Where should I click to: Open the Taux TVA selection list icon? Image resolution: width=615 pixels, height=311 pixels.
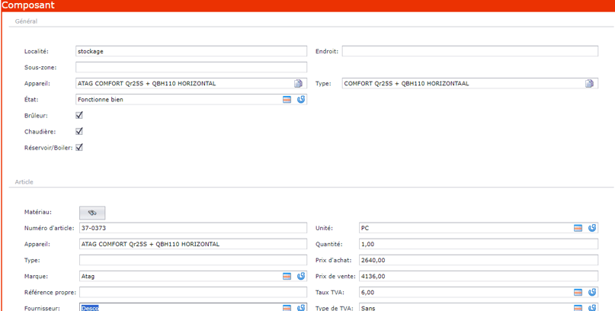(578, 292)
